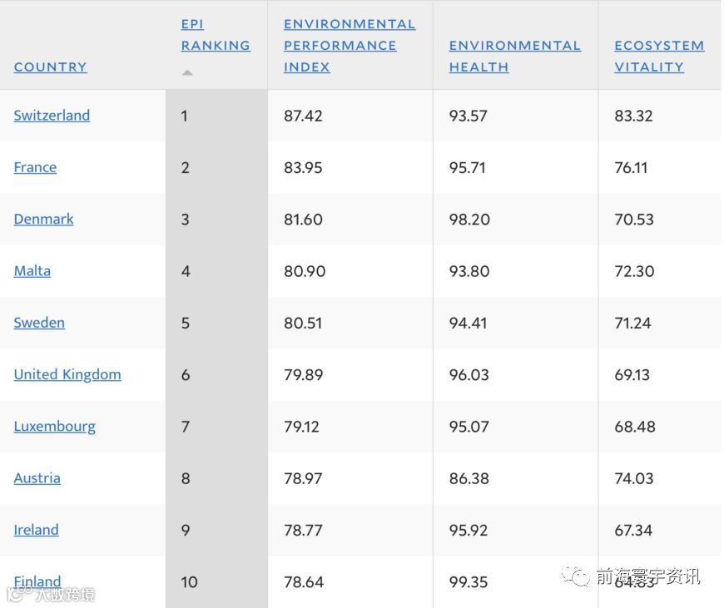Sort by Ecosystem Vitality header

(658, 56)
